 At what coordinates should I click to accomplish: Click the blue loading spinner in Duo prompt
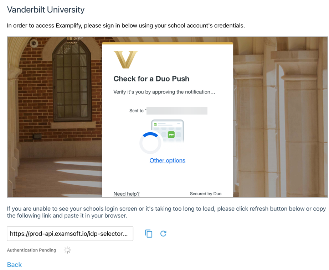[150, 143]
